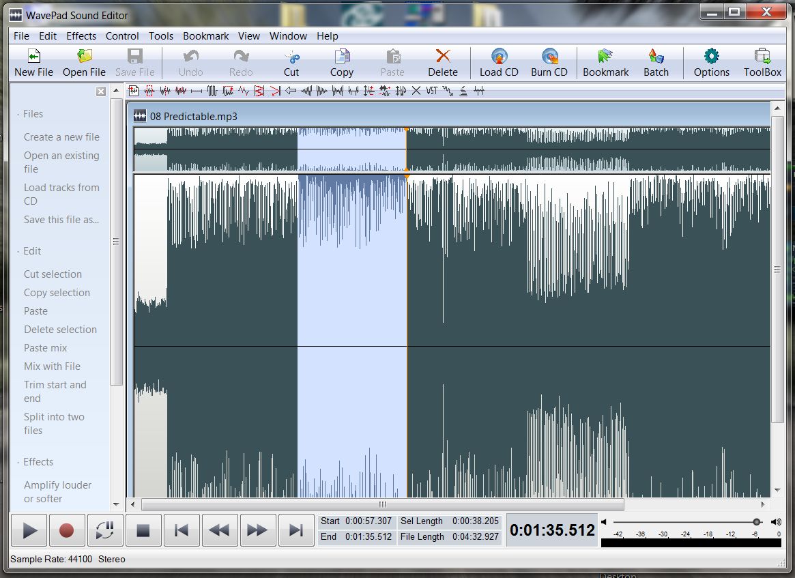The image size is (795, 578).
Task: Click 'Trim start and end' link
Action: click(x=55, y=392)
